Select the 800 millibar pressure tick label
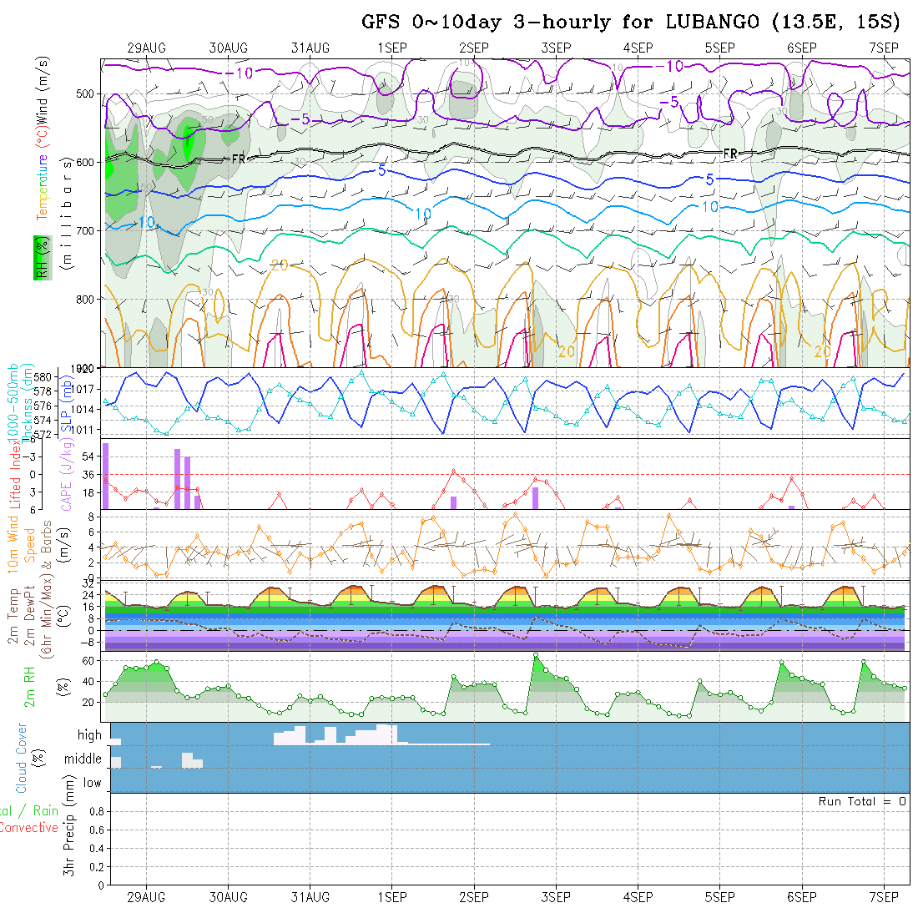 coord(85,299)
